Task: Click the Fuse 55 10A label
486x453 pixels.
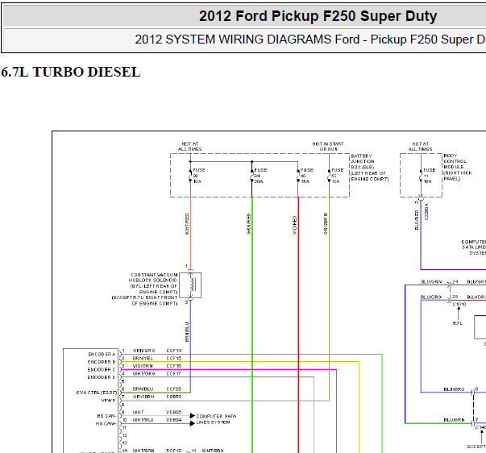Action: point(337,176)
